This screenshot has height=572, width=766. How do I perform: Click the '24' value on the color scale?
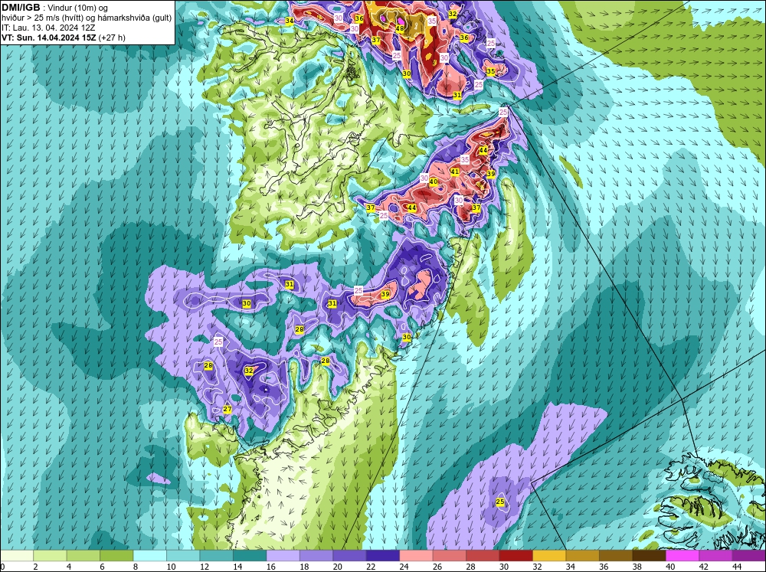tap(404, 567)
